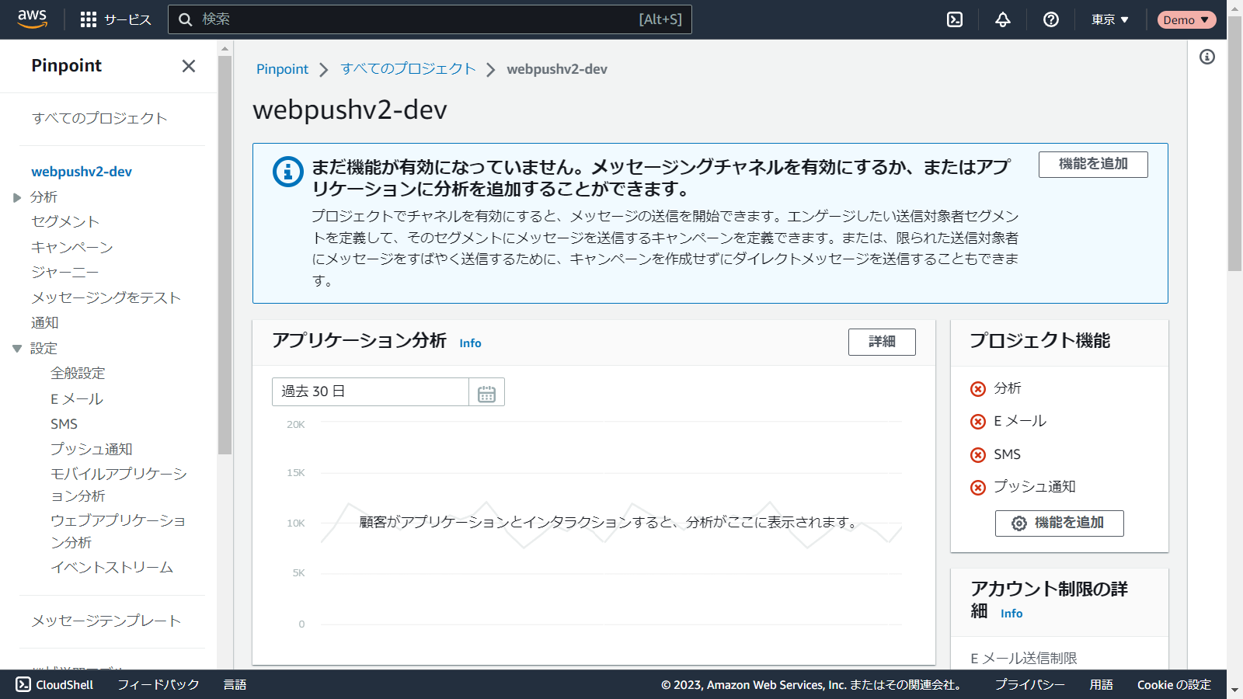Select セグメント in the sidebar

tap(65, 222)
